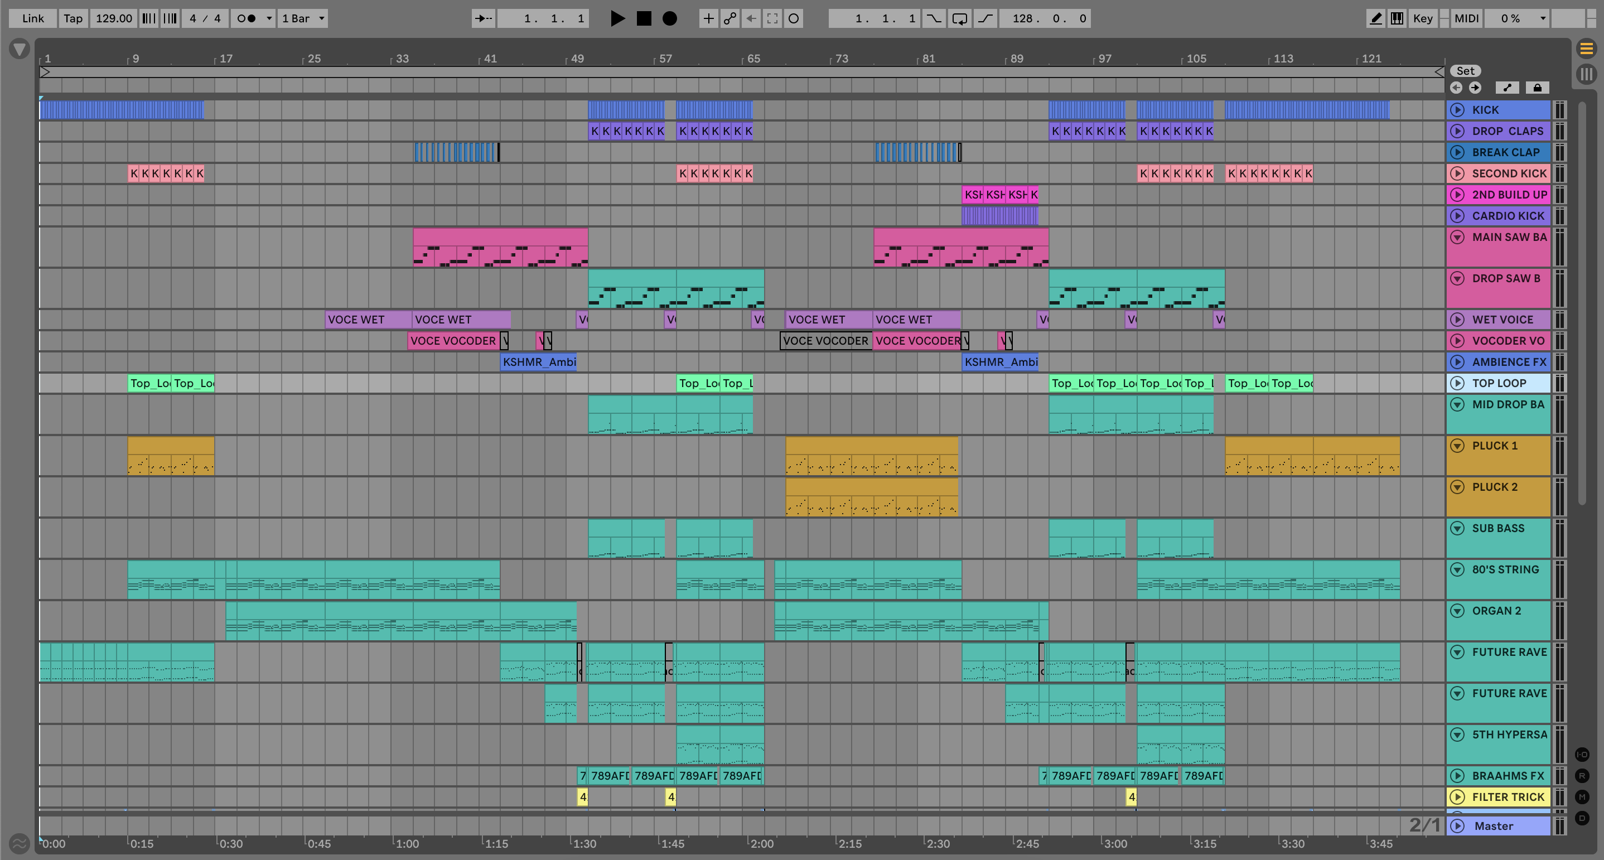Toggle Punch-In switch icon
Screen dimensions: 1604x860
click(934, 18)
